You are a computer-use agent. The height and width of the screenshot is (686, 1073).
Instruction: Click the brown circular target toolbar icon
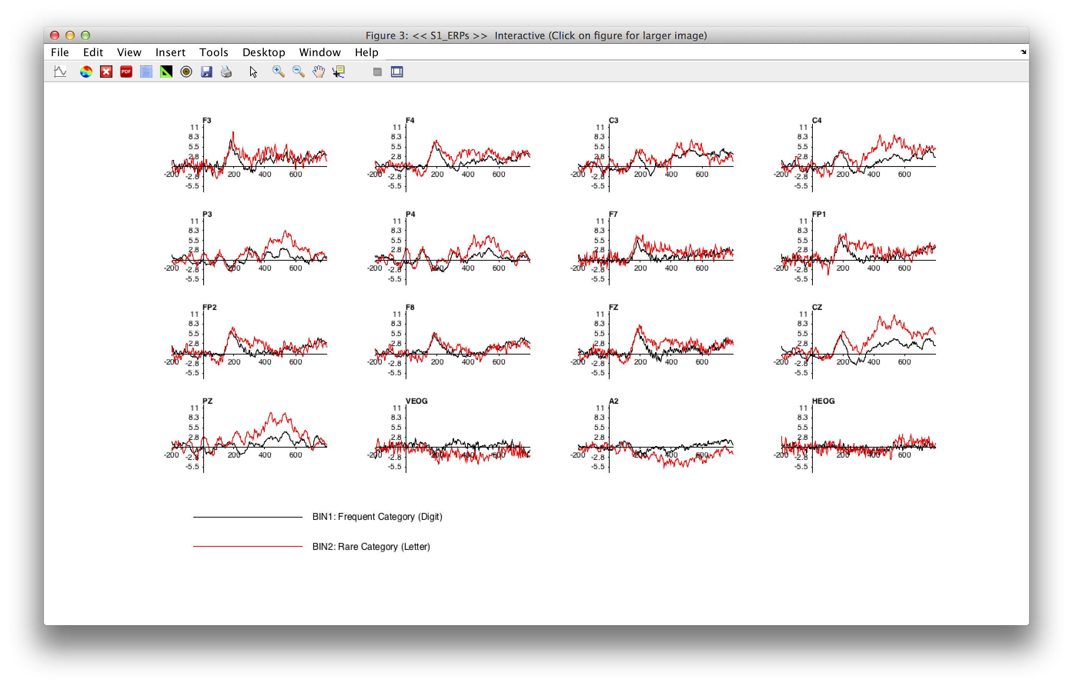point(186,72)
